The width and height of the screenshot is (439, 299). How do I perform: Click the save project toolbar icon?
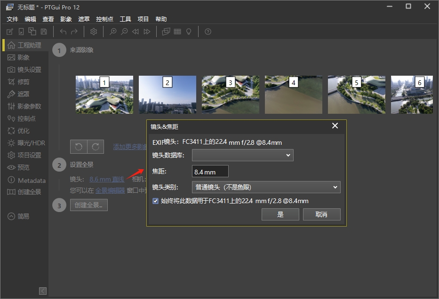pos(44,31)
